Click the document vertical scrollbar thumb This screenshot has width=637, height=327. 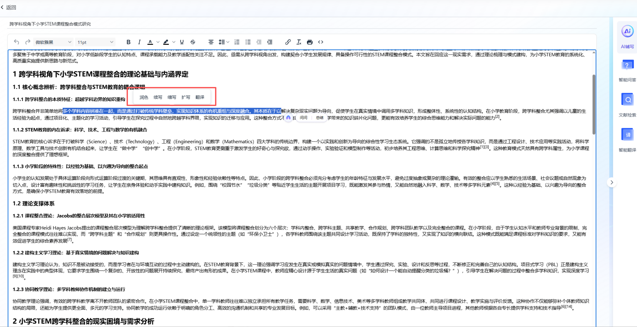pos(594,104)
